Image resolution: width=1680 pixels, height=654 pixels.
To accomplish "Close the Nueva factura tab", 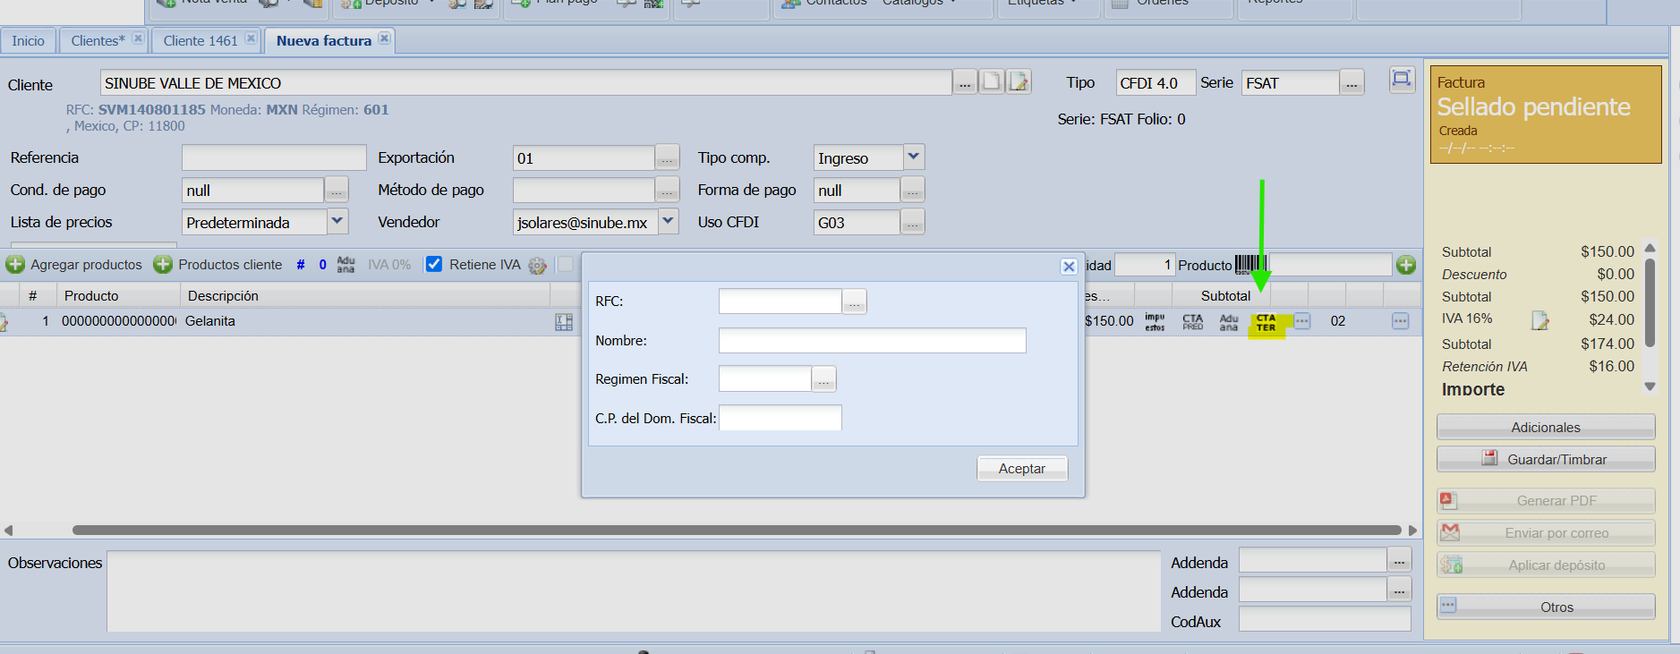I will tap(384, 38).
